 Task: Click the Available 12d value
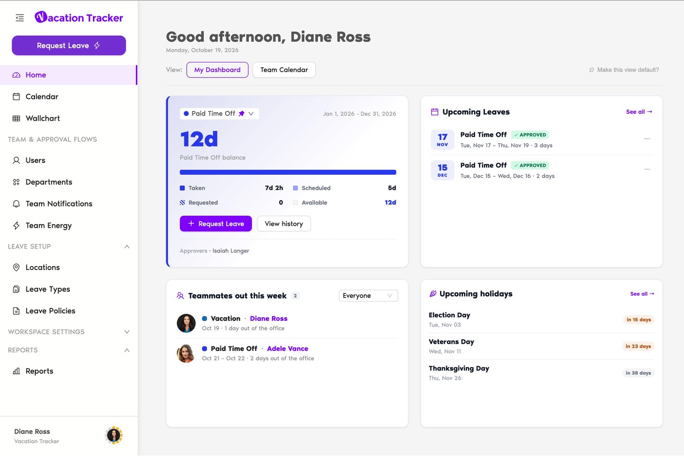390,202
